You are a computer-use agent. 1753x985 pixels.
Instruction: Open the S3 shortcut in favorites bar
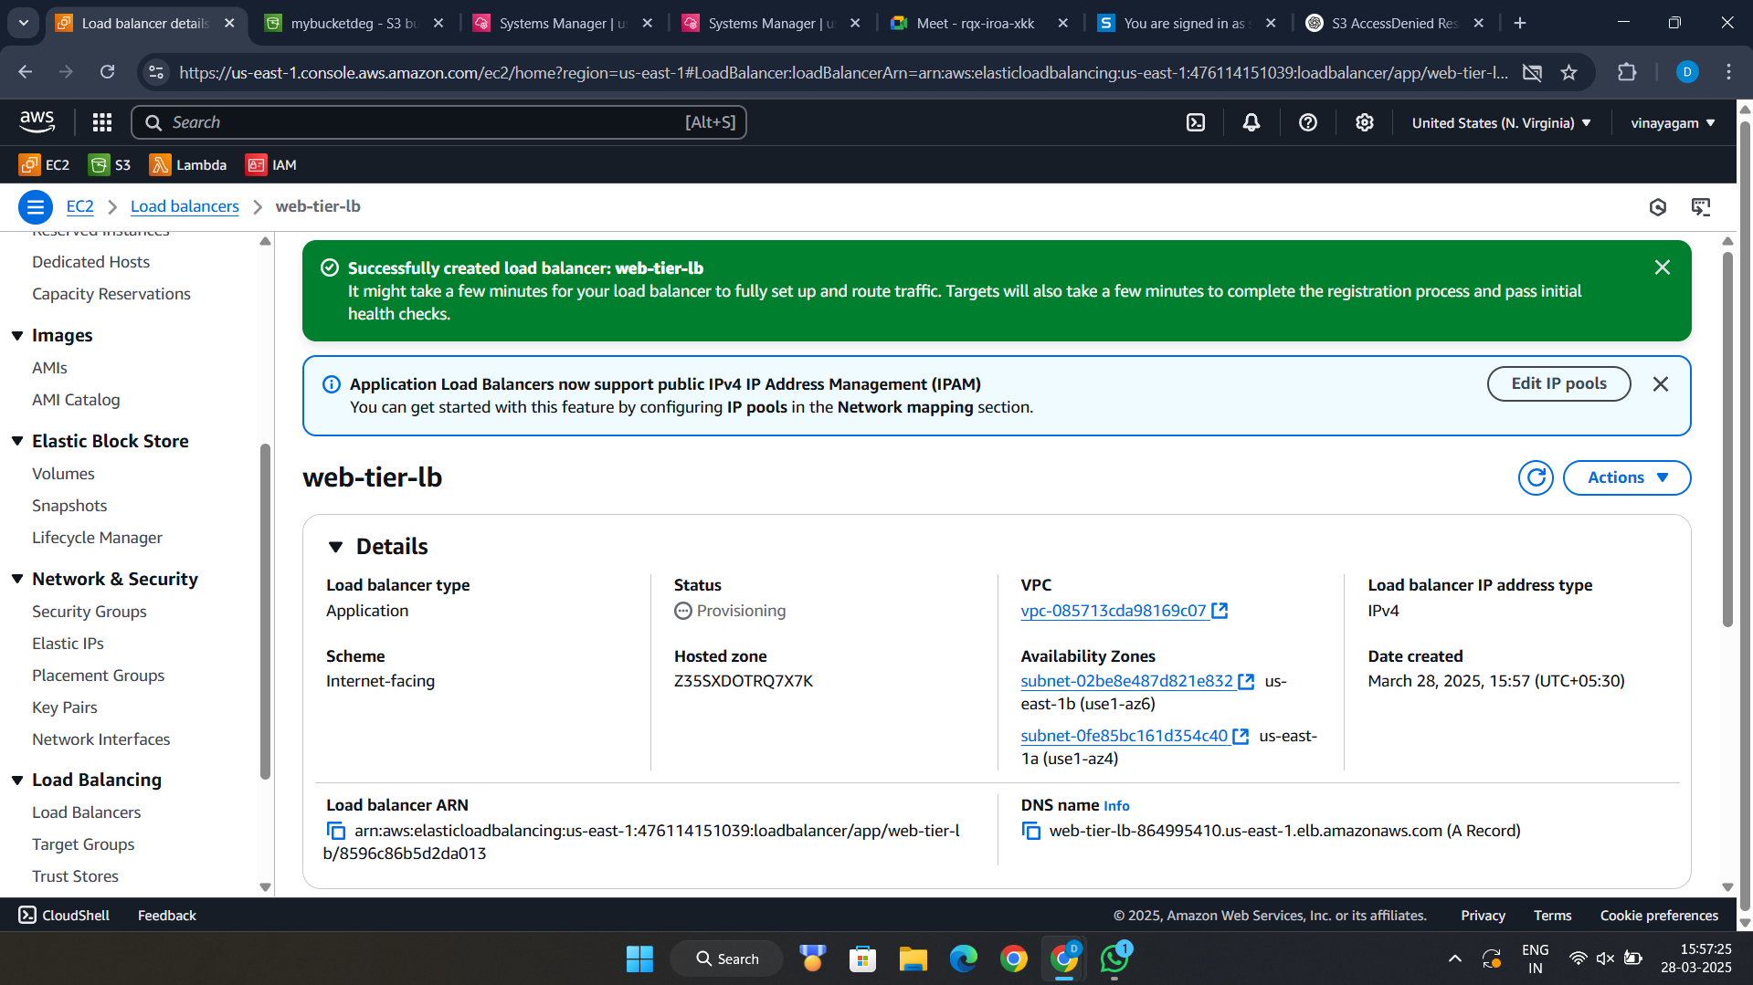[x=110, y=165]
